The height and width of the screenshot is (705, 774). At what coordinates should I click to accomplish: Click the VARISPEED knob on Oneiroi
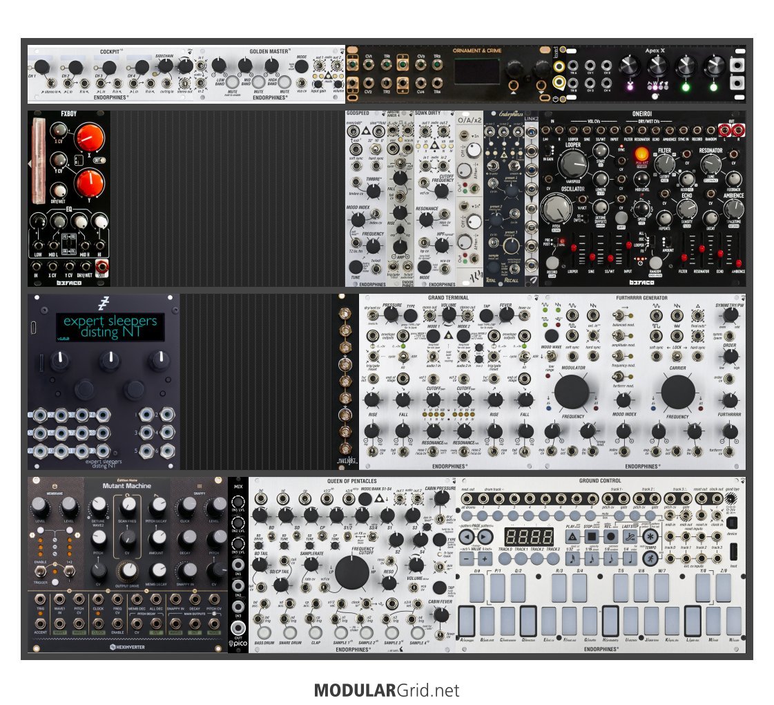[x=572, y=164]
